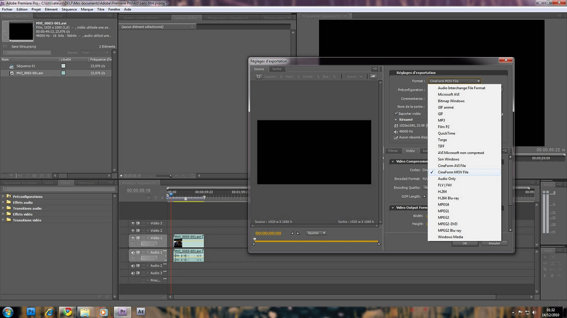This screenshot has height=318, width=567.
Task: Toggle sync lock on Audio 2 track
Action: coord(138,266)
